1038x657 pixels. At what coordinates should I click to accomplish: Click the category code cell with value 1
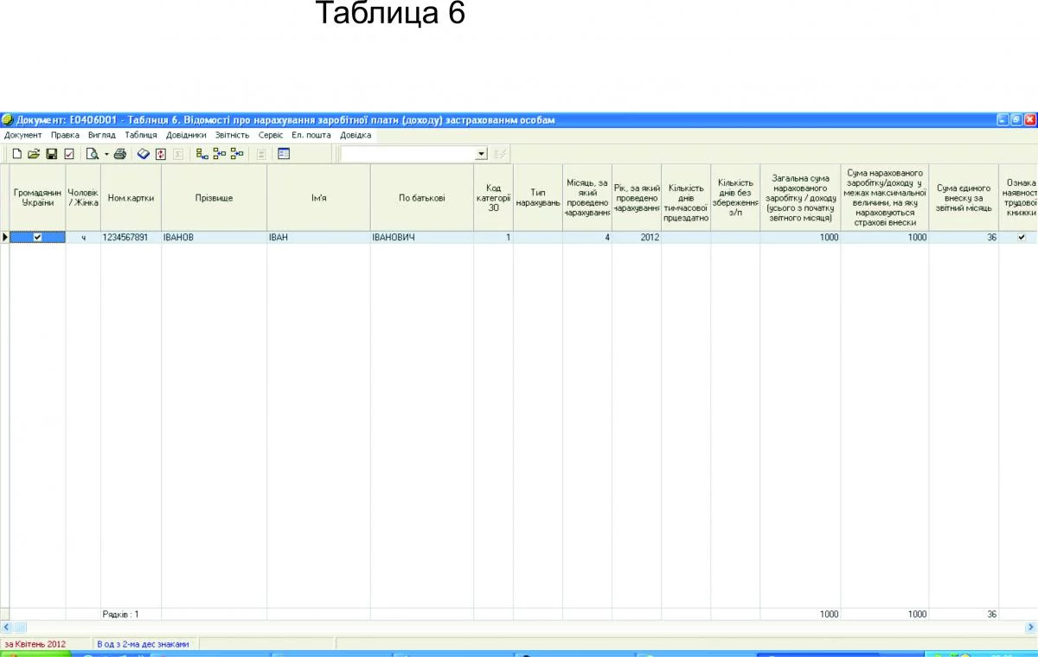493,237
